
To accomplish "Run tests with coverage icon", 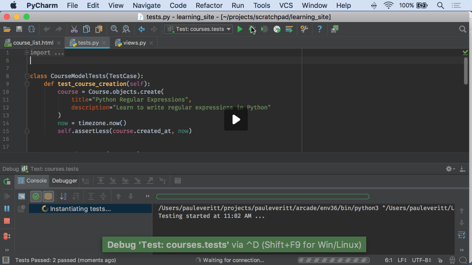I will coord(265,29).
